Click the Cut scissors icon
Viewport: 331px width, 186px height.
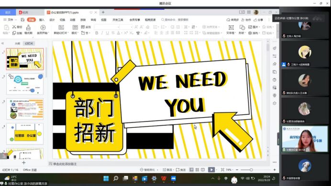[14, 27]
